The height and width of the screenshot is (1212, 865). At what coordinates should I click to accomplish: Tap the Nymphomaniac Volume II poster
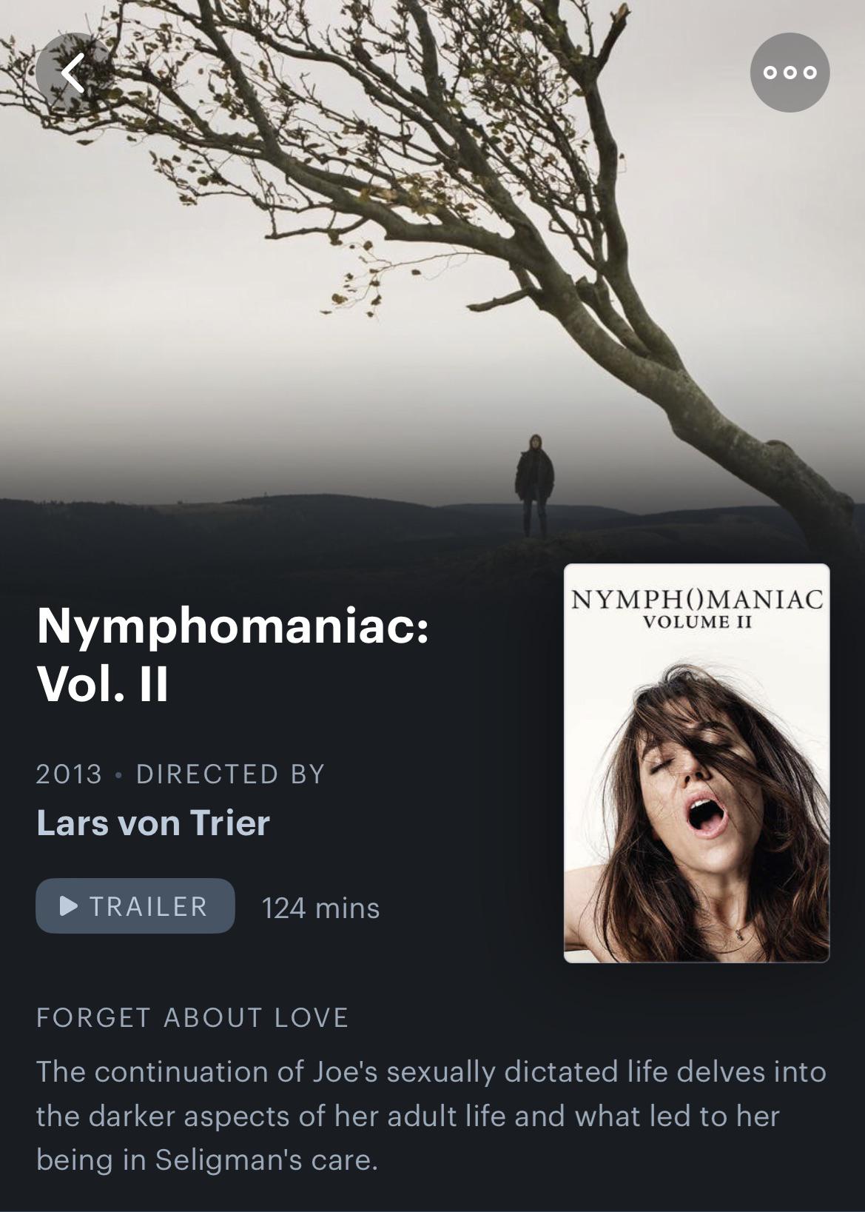pos(696,763)
